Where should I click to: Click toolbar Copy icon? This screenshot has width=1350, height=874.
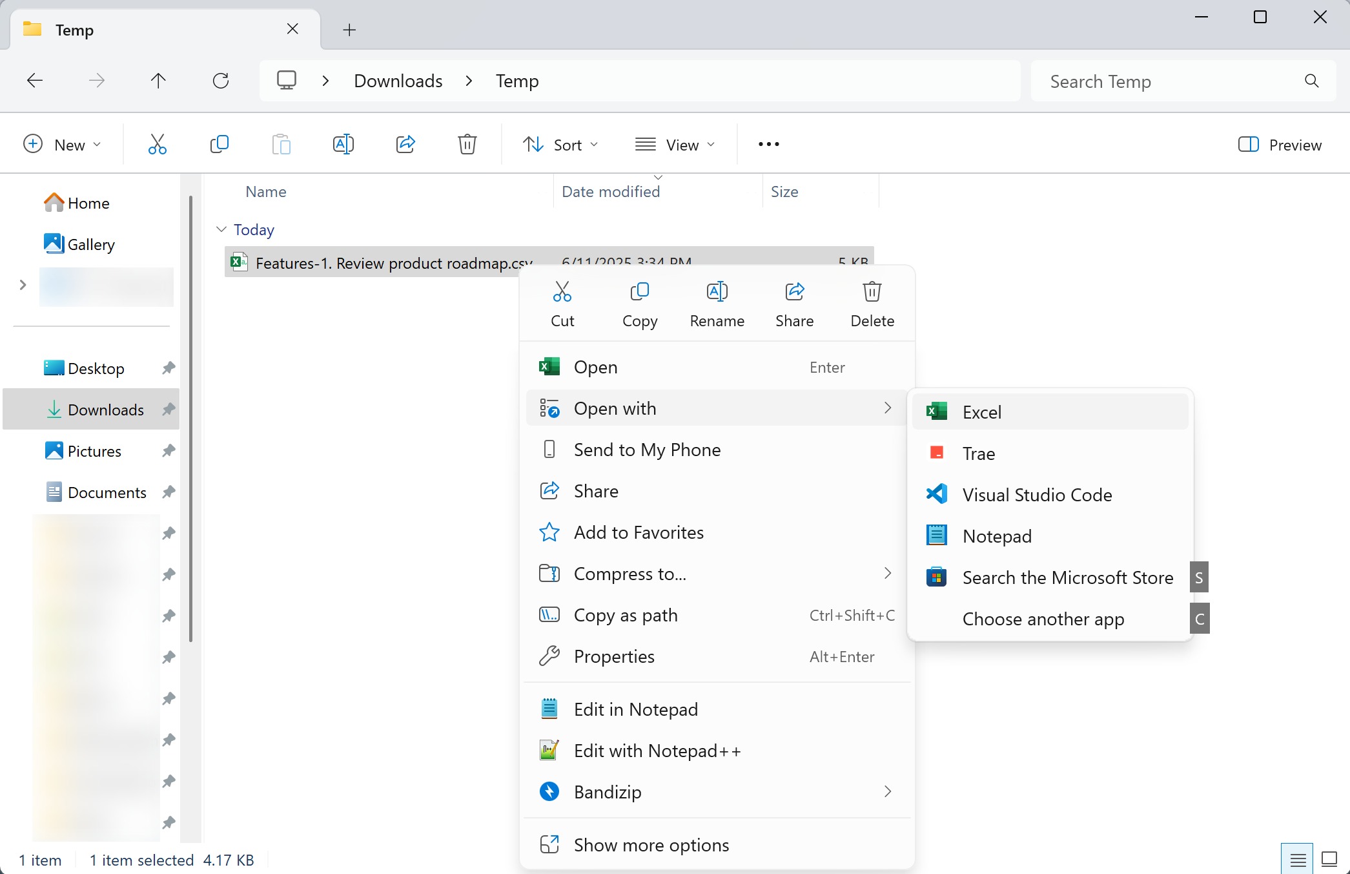tap(220, 144)
